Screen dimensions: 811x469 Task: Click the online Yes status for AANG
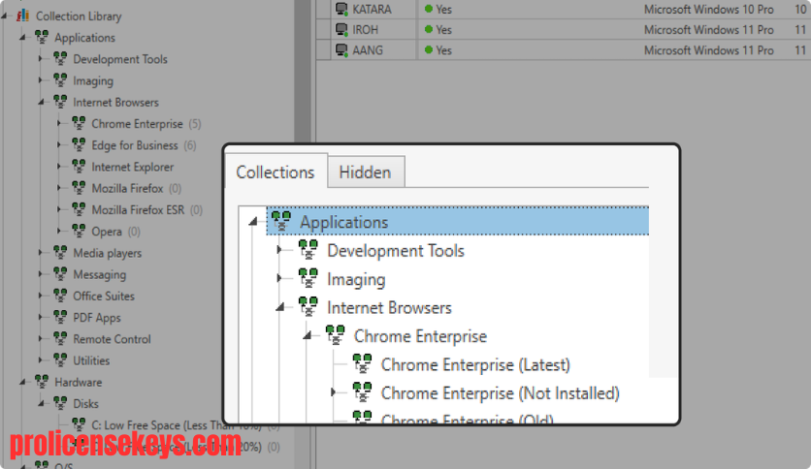coord(438,50)
